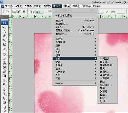This screenshot has height=113, width=128.
Task: Open 滤镜库(G)... filter gallery
Action: point(75,24)
